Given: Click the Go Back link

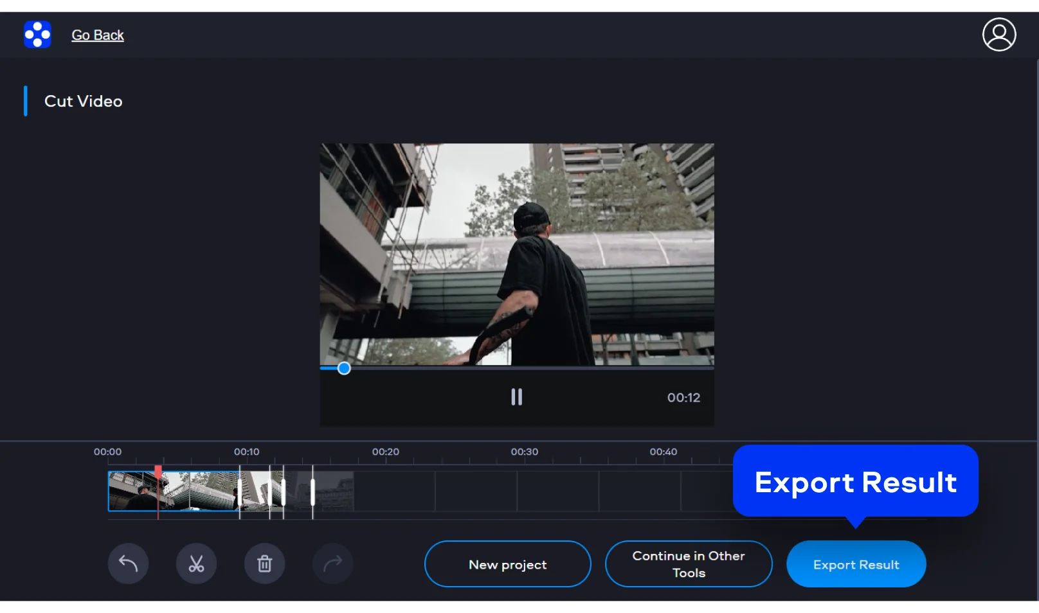Looking at the screenshot, I should click(98, 35).
